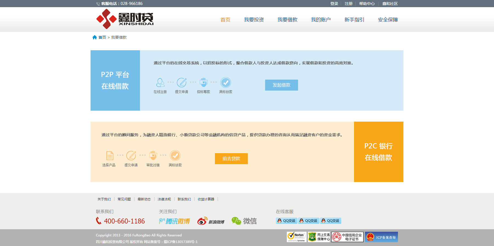Click the 帮助中心 link in header
The image size is (494, 246).
pos(367,4)
